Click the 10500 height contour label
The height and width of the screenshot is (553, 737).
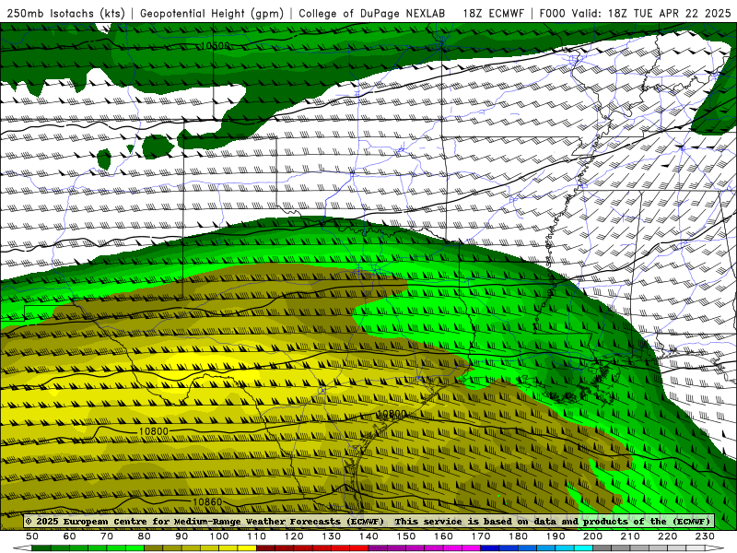(215, 46)
